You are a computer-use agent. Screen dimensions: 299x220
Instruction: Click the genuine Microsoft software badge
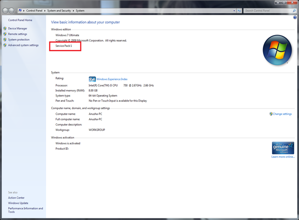tap(283, 148)
